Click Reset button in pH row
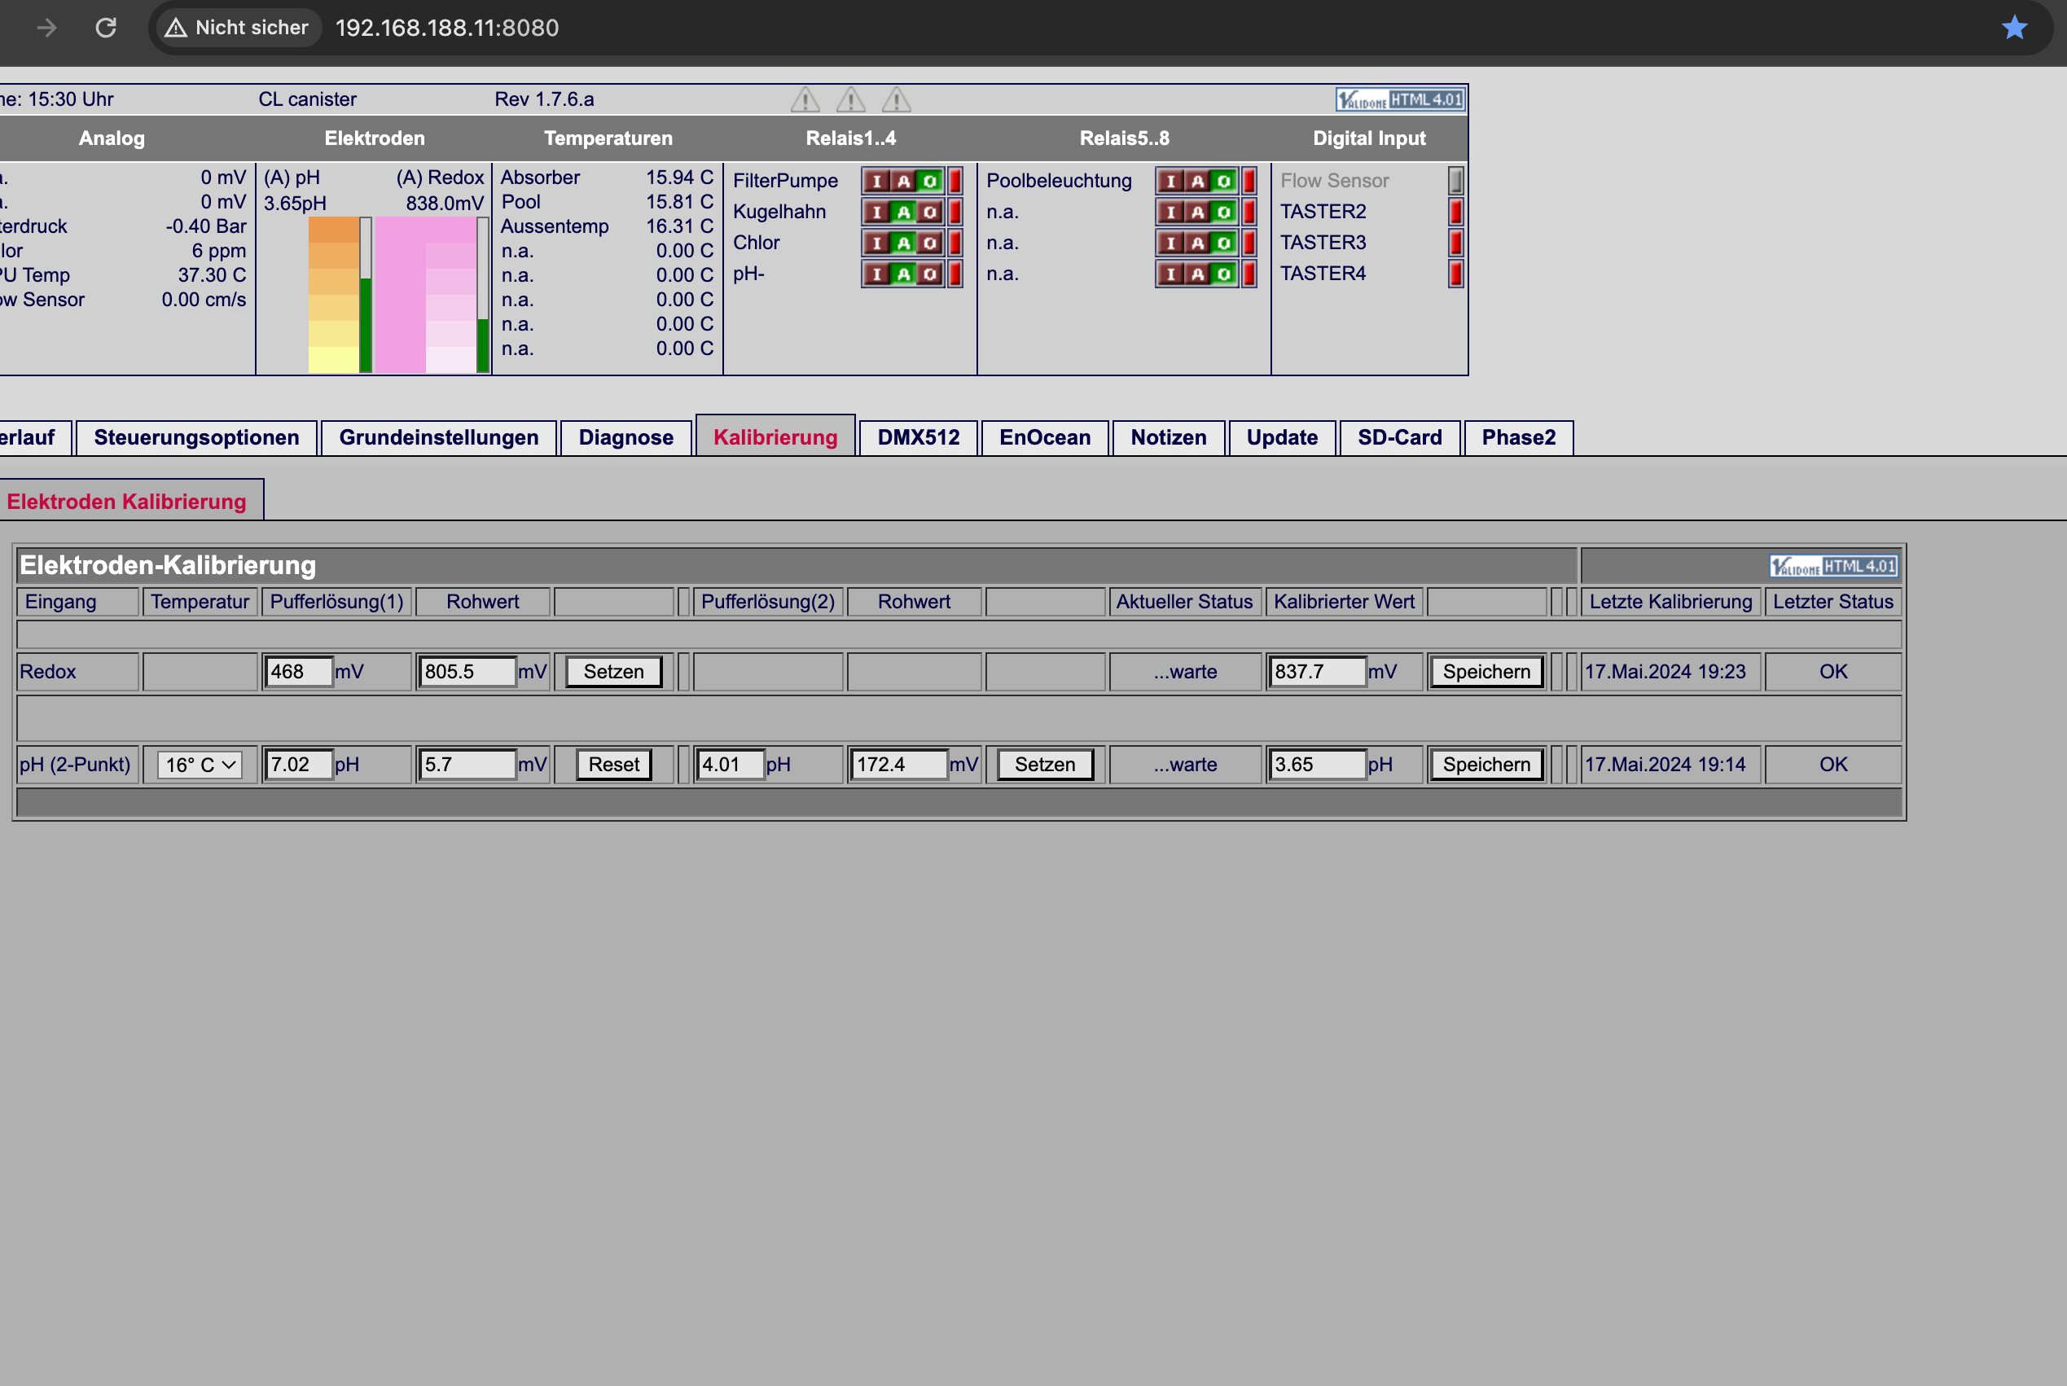 [613, 765]
